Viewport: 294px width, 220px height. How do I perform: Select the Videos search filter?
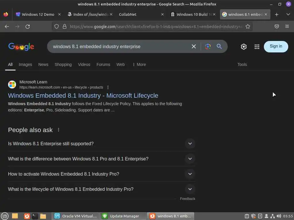(x=84, y=64)
